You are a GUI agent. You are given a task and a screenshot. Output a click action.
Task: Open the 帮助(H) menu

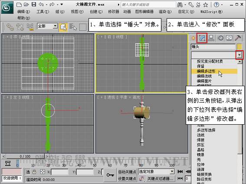pyautogui.click(x=24, y=18)
